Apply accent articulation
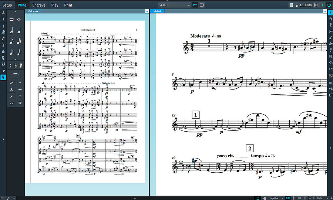This screenshot has height=200, width=333. click(11, 82)
